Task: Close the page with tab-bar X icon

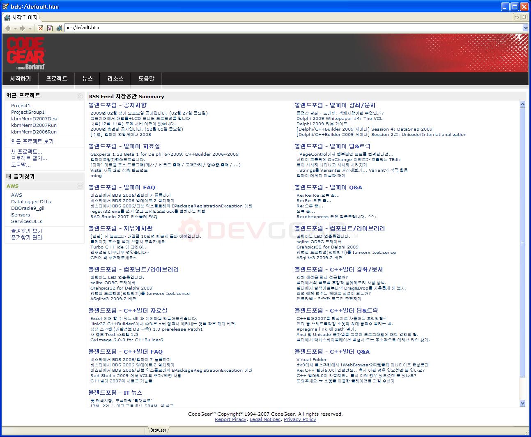Action: point(525,17)
